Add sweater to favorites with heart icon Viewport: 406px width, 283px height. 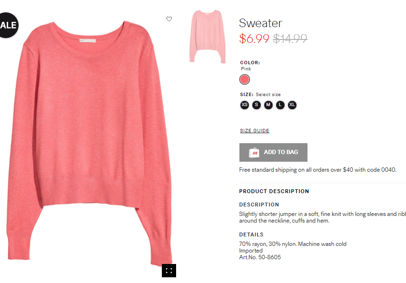coord(169,19)
